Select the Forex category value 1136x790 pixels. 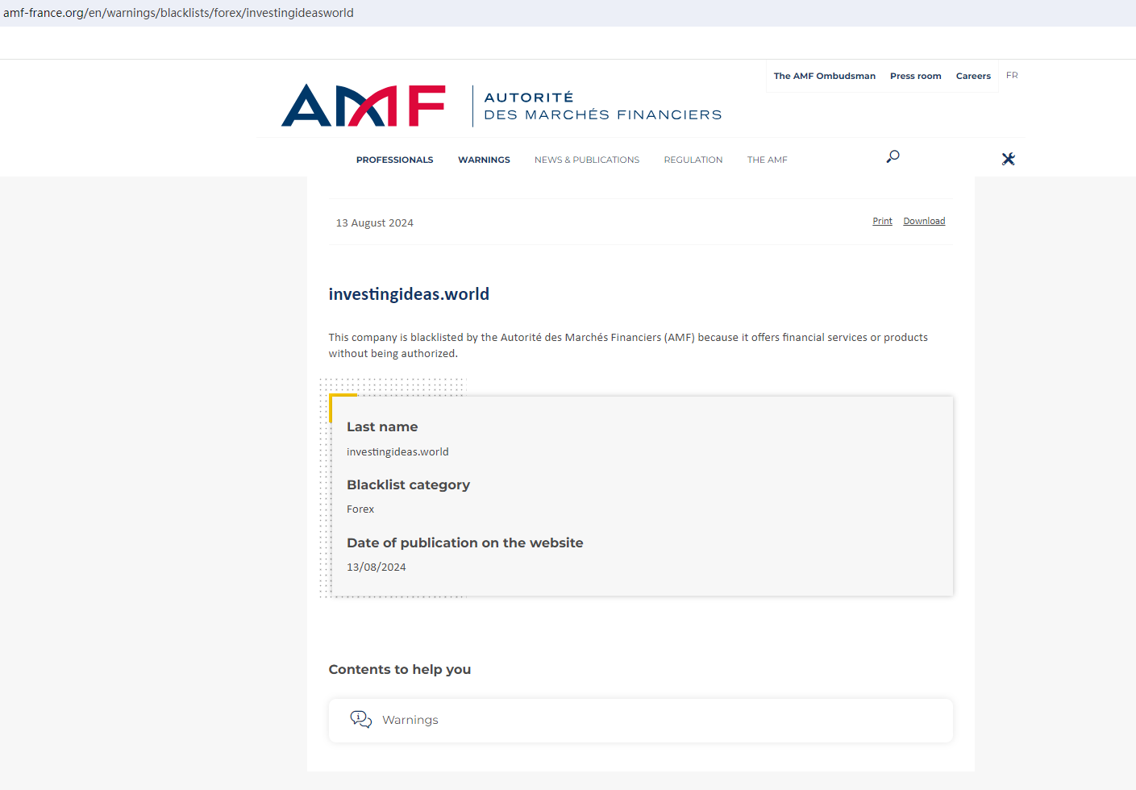tap(360, 509)
